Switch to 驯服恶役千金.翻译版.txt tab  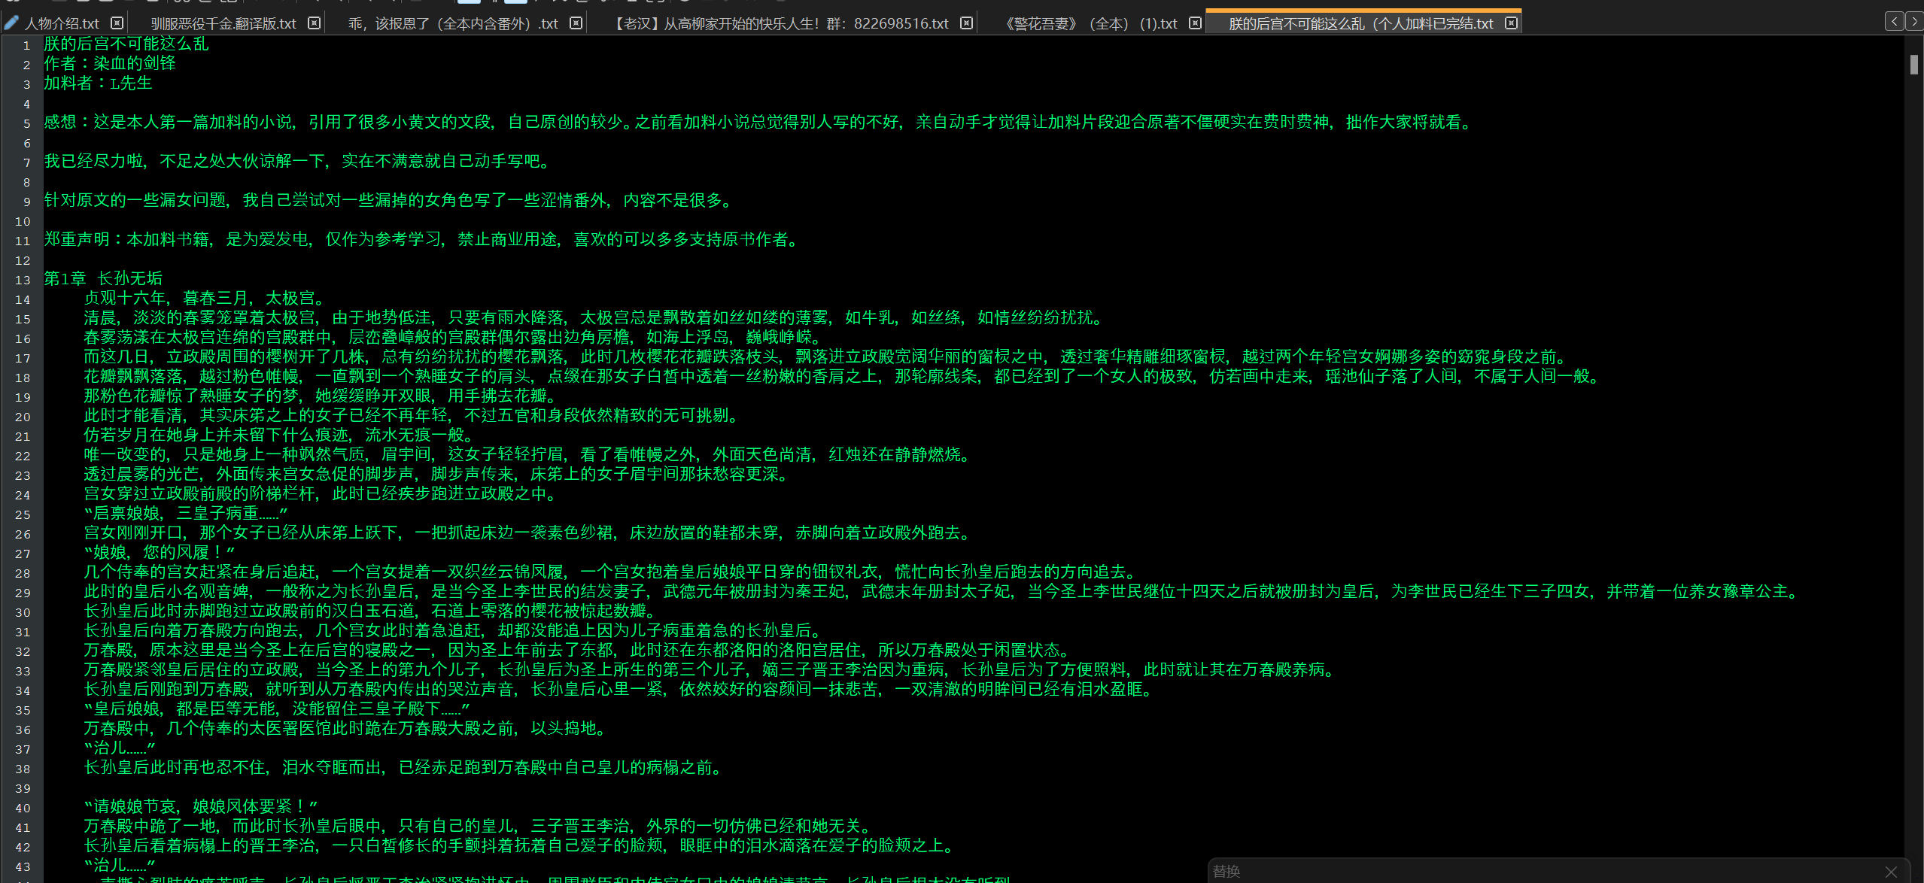coord(223,24)
